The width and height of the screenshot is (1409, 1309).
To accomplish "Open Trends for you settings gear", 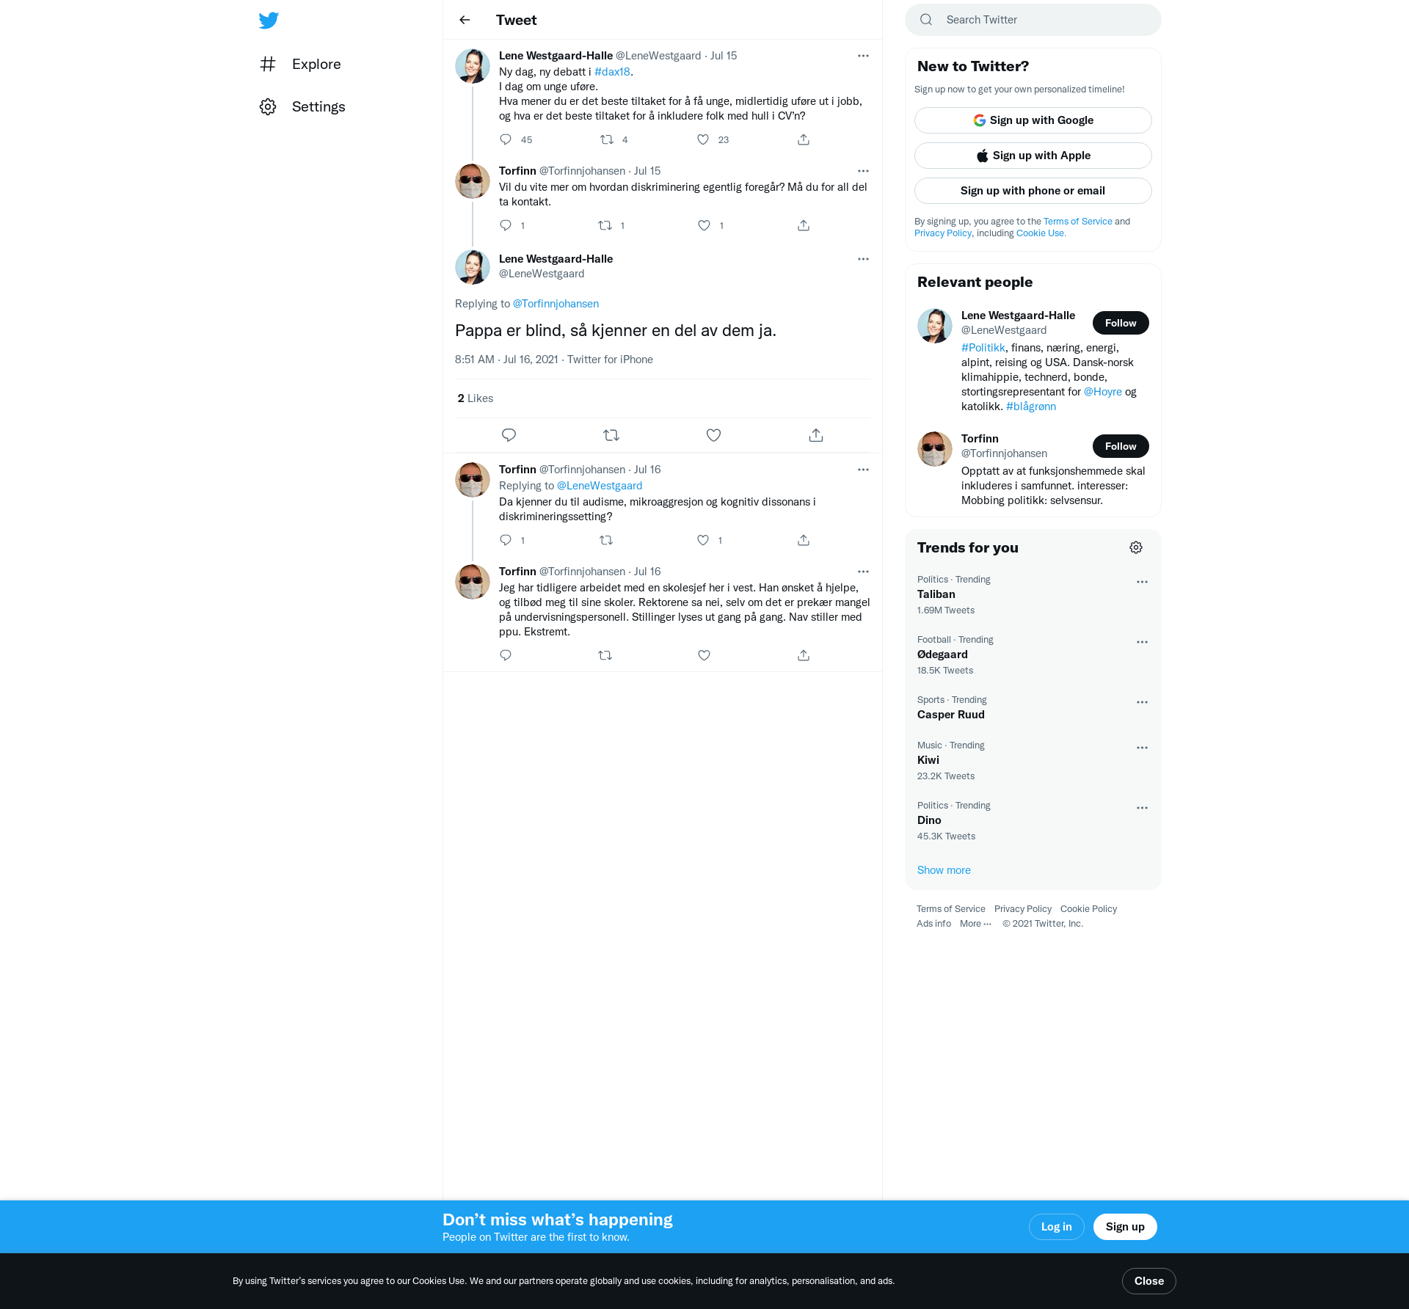I will coord(1136,547).
